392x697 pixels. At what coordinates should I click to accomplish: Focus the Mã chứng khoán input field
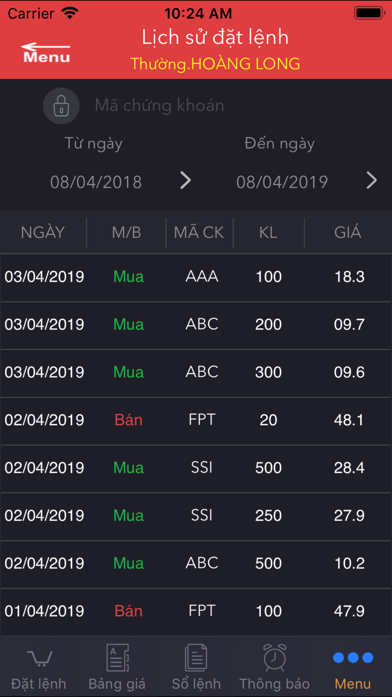pyautogui.click(x=160, y=105)
